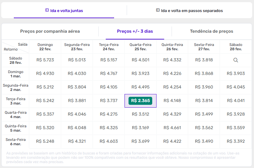Pick the R$ 5.723 fare cell
This screenshot has height=168, width=254.
tap(45, 60)
